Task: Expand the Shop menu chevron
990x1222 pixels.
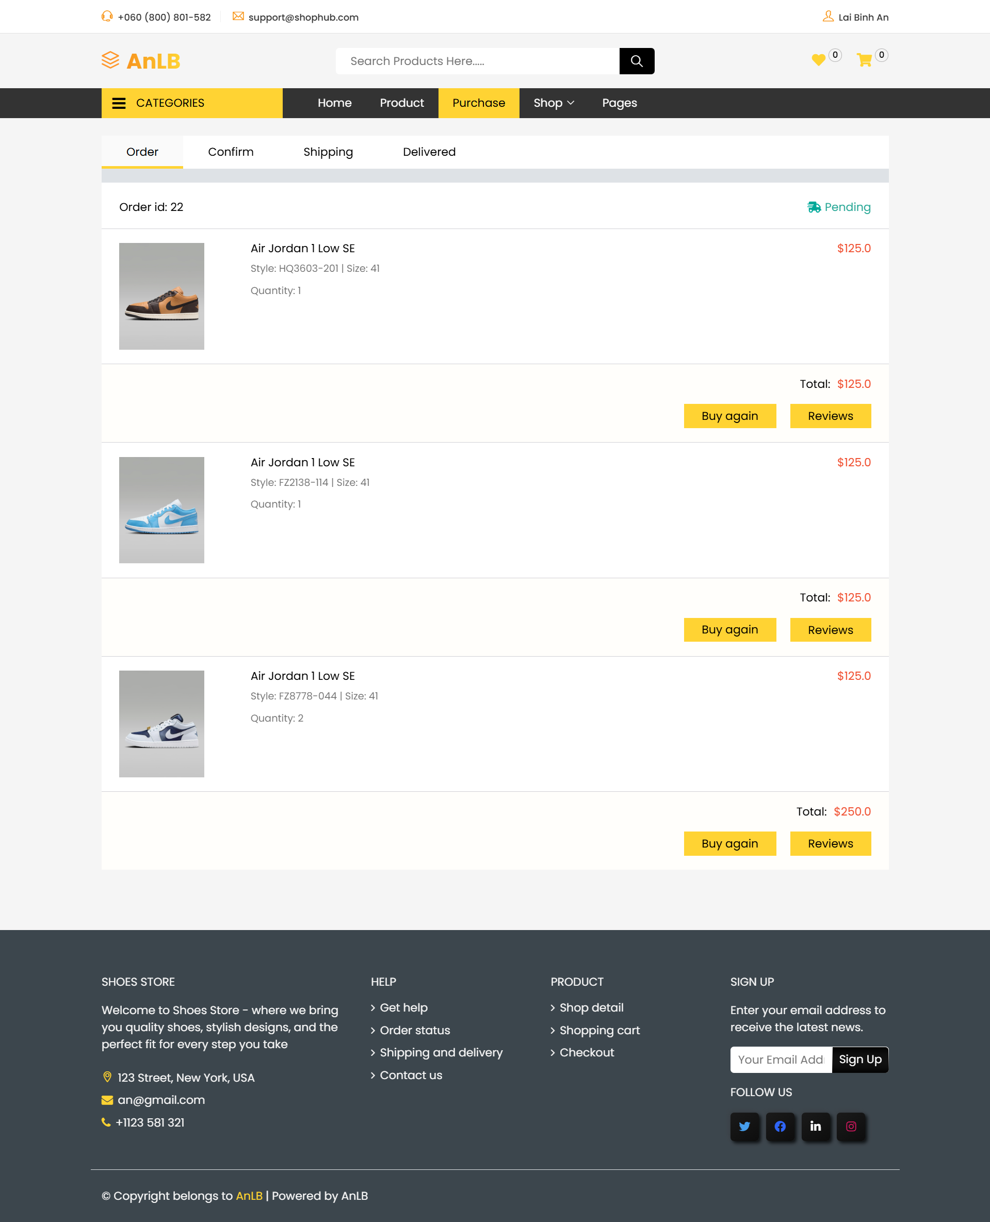Action: [x=570, y=103]
